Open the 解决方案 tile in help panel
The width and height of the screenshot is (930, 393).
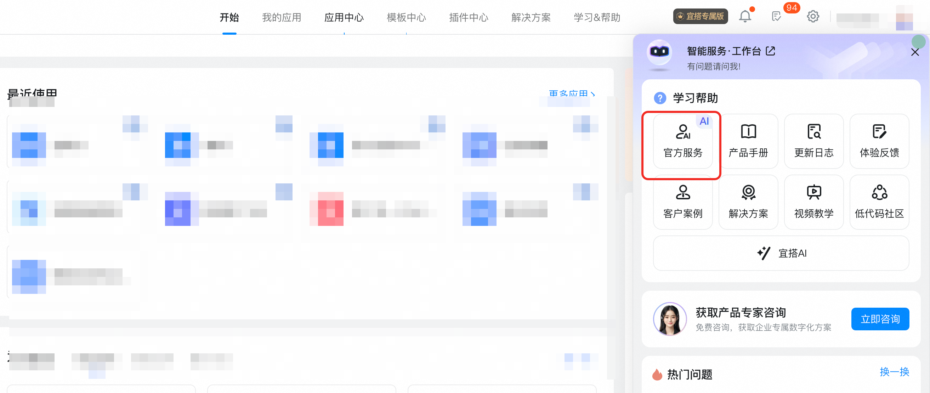click(x=748, y=202)
